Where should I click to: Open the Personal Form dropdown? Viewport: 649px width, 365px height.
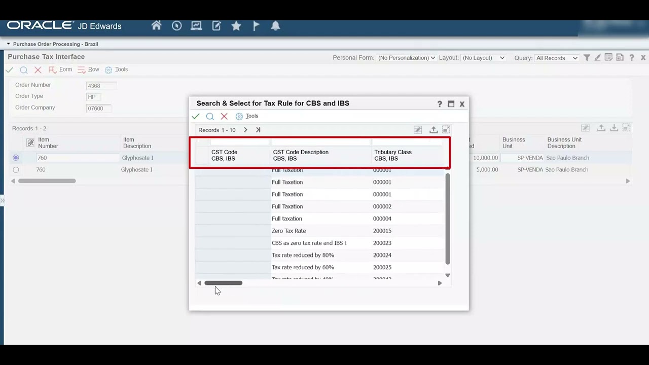click(407, 58)
